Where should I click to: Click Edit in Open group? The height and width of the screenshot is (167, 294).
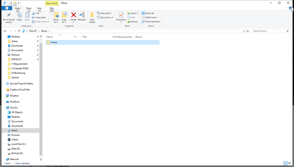pos(131,17)
